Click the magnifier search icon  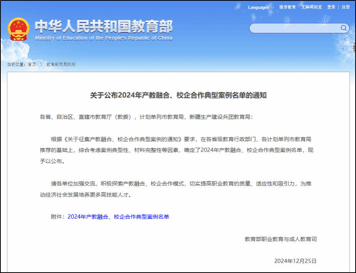click(x=344, y=28)
